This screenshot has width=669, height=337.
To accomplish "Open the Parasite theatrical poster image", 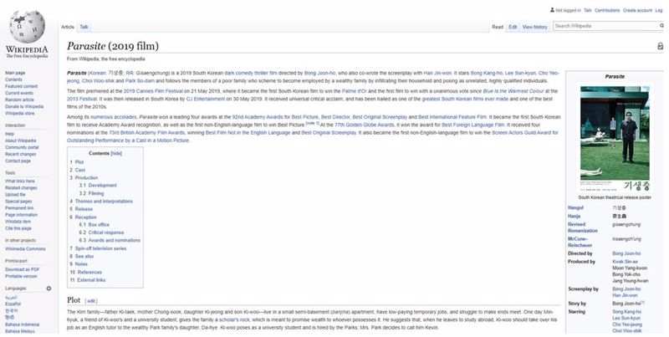I will pyautogui.click(x=615, y=139).
